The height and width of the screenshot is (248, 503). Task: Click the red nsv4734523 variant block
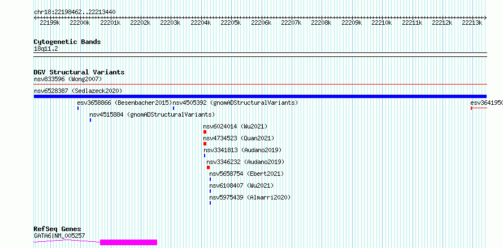pyautogui.click(x=205, y=144)
